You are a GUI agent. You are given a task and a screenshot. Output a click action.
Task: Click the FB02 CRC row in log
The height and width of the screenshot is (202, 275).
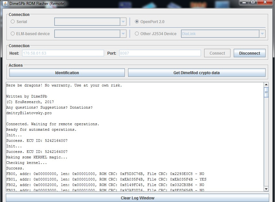click(105, 185)
